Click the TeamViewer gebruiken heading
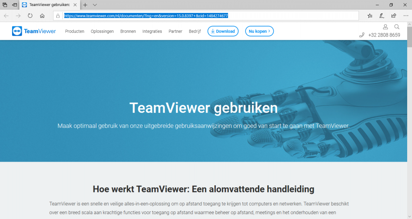The image size is (412, 219). [x=203, y=107]
